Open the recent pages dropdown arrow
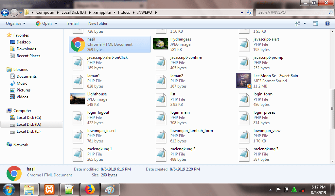Viewport: 335px width, 196px height. 21,13
